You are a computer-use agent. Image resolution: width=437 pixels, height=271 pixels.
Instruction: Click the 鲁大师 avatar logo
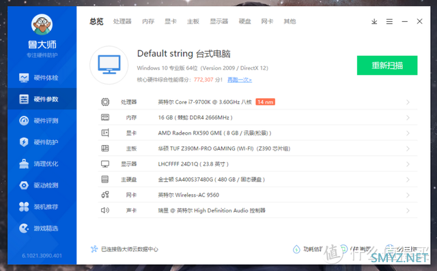(x=42, y=25)
